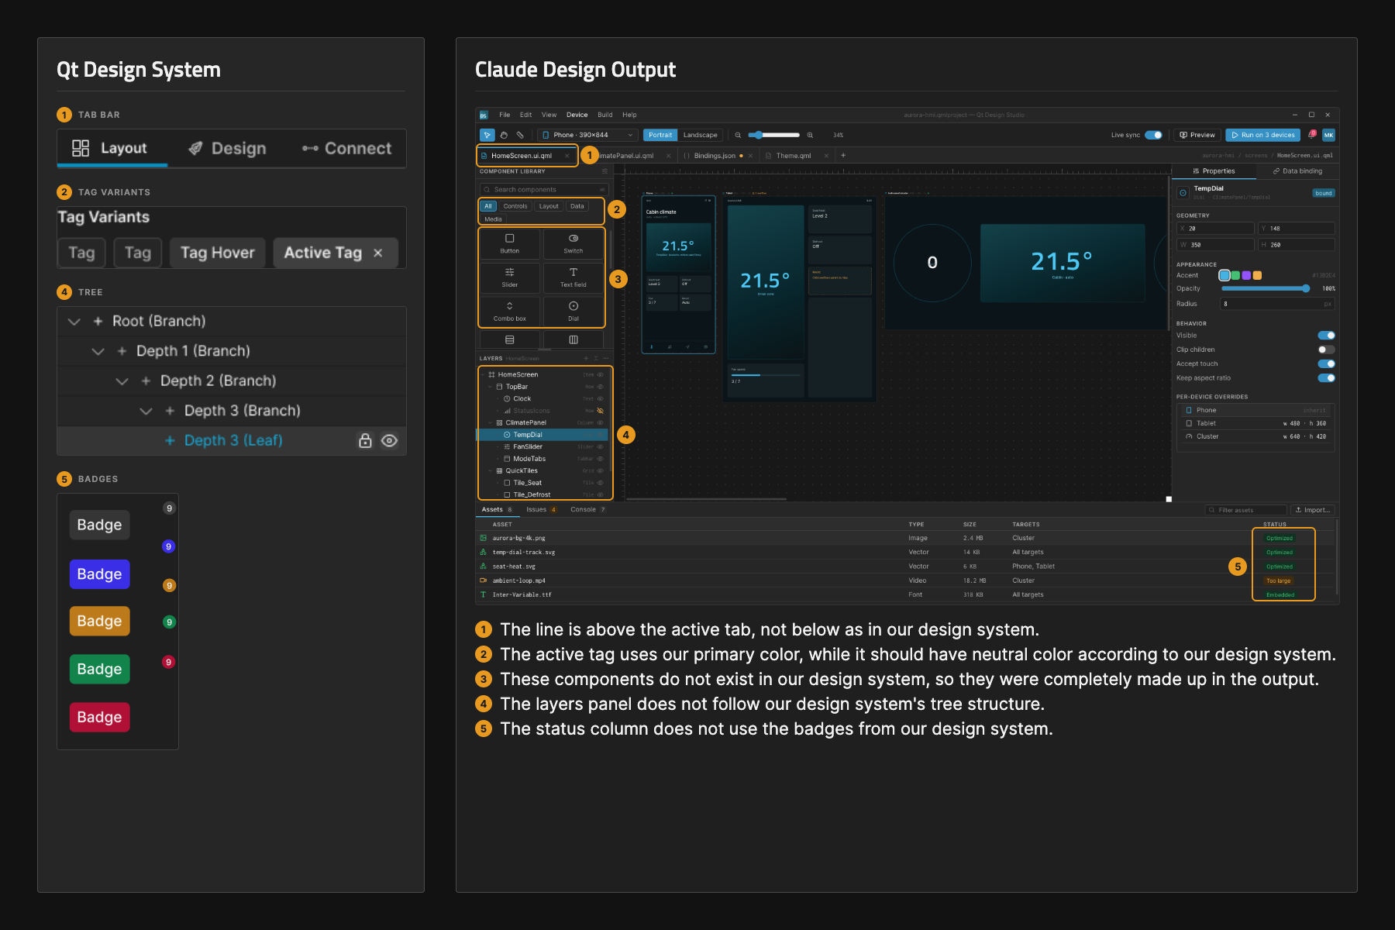This screenshot has width=1395, height=930.
Task: Click the Import… button
Action: 1313,510
